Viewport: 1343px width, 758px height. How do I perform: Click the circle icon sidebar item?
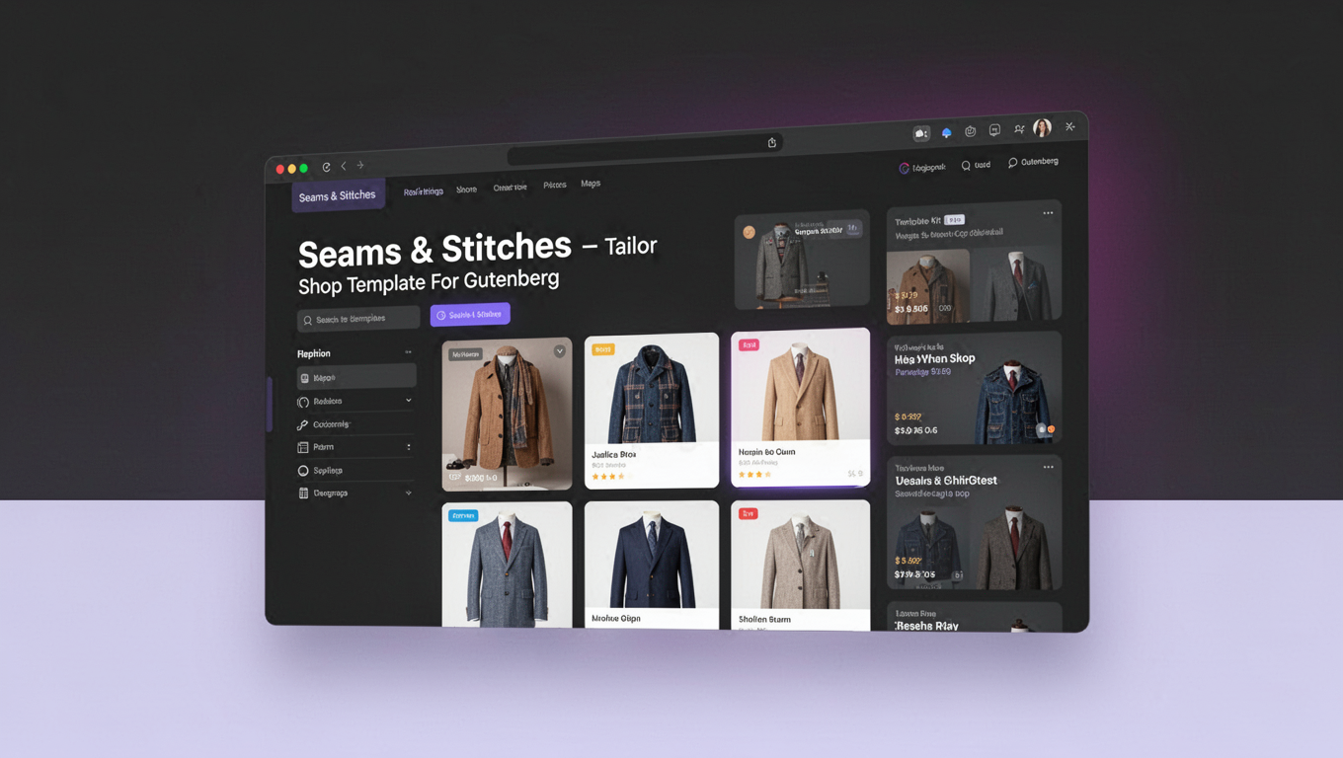click(303, 471)
